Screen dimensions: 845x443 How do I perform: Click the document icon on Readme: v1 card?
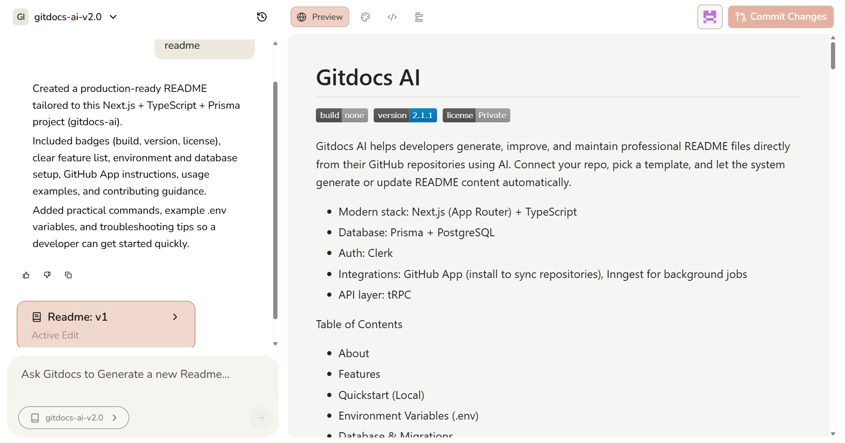tap(37, 317)
